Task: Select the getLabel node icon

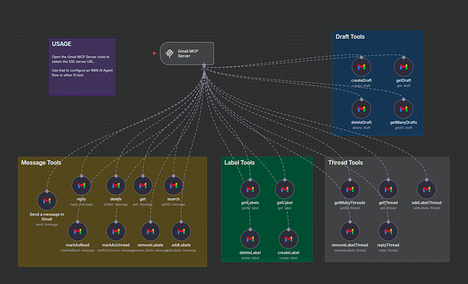Action: coord(285,189)
